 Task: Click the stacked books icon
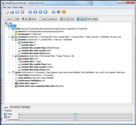click(x=59, y=12)
